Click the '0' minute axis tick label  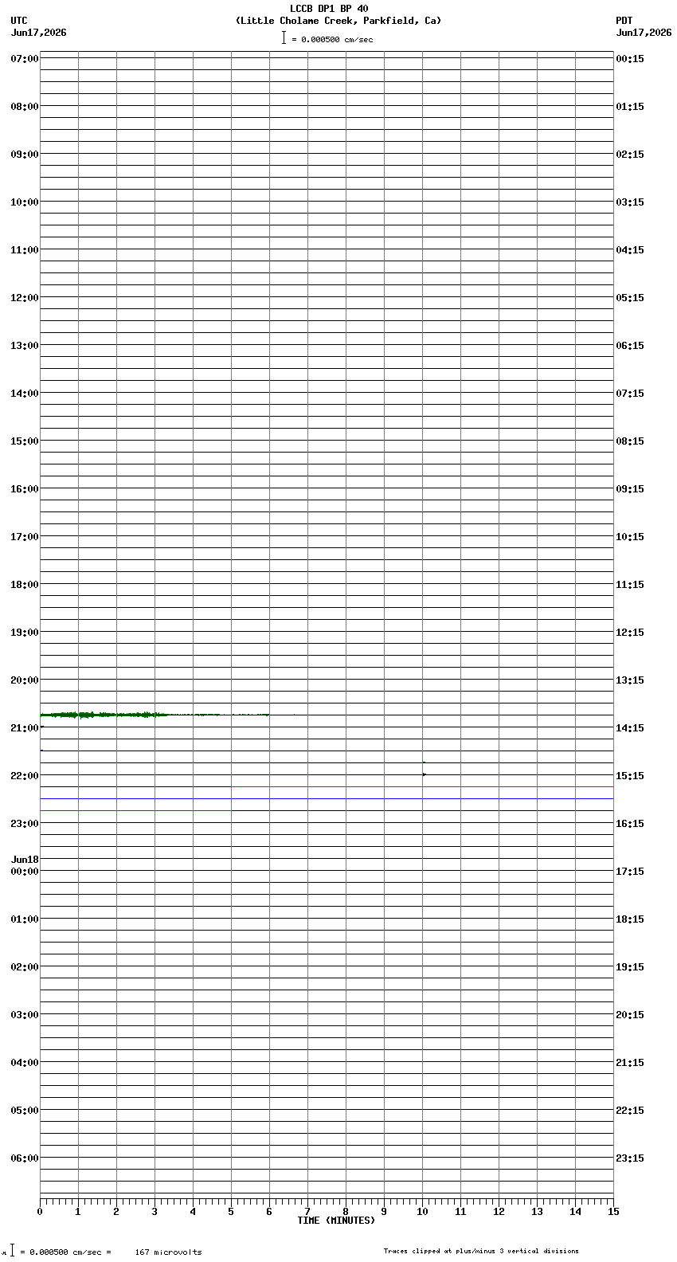click(x=40, y=1212)
